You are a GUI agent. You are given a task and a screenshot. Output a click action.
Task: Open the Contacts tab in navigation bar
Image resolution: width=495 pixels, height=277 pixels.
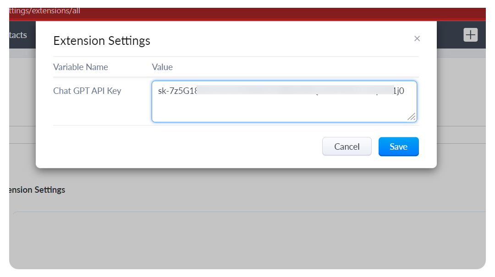point(17,35)
